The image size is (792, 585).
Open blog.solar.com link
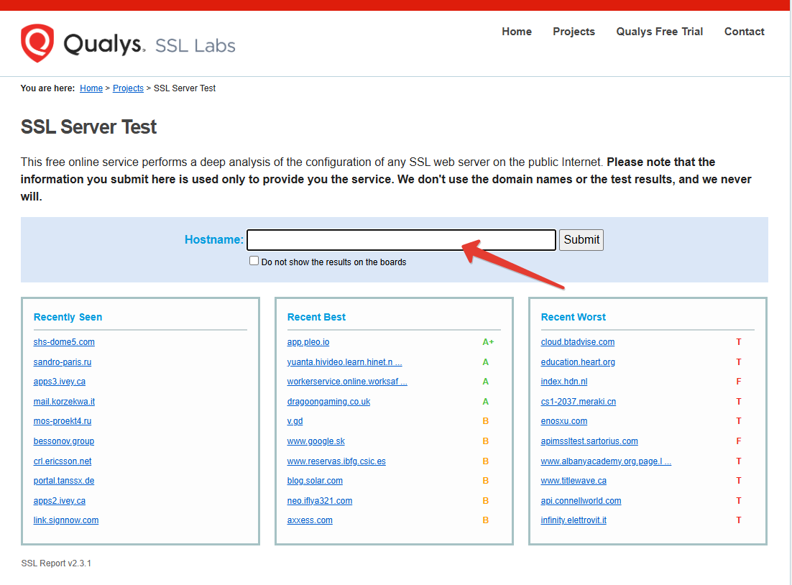(316, 480)
